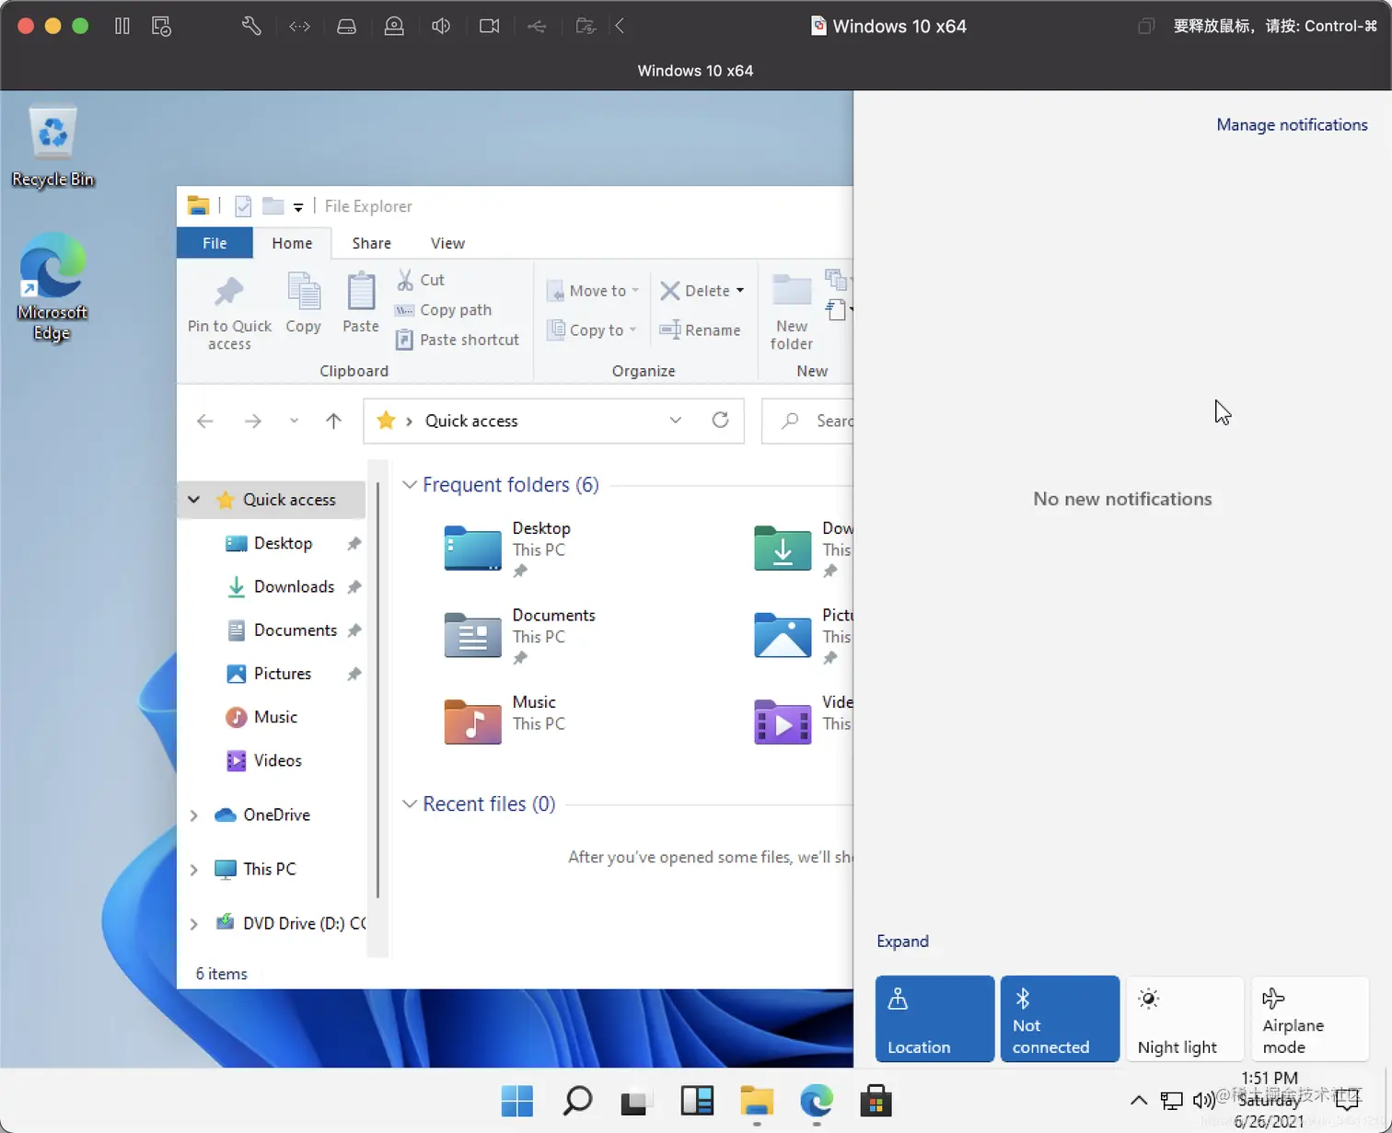
Task: Click the volume icon in the system tray
Action: pos(1202,1100)
